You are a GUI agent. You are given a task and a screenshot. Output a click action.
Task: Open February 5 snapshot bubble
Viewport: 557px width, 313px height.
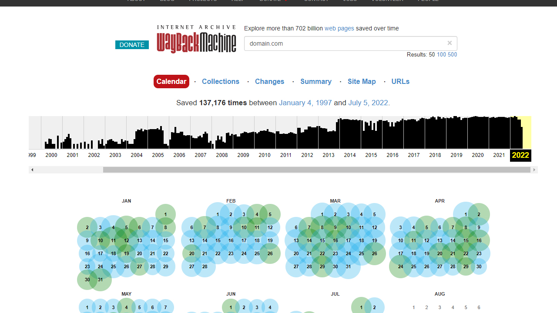coord(270,214)
